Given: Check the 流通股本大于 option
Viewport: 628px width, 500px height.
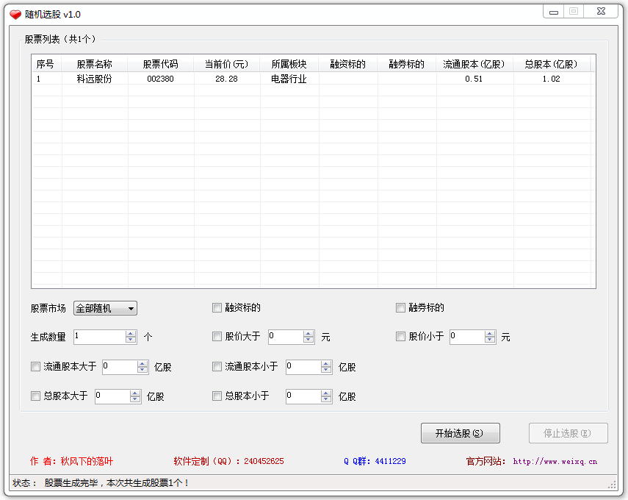Looking at the screenshot, I should (x=35, y=366).
